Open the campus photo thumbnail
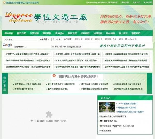The image size is (155, 139). [107, 107]
